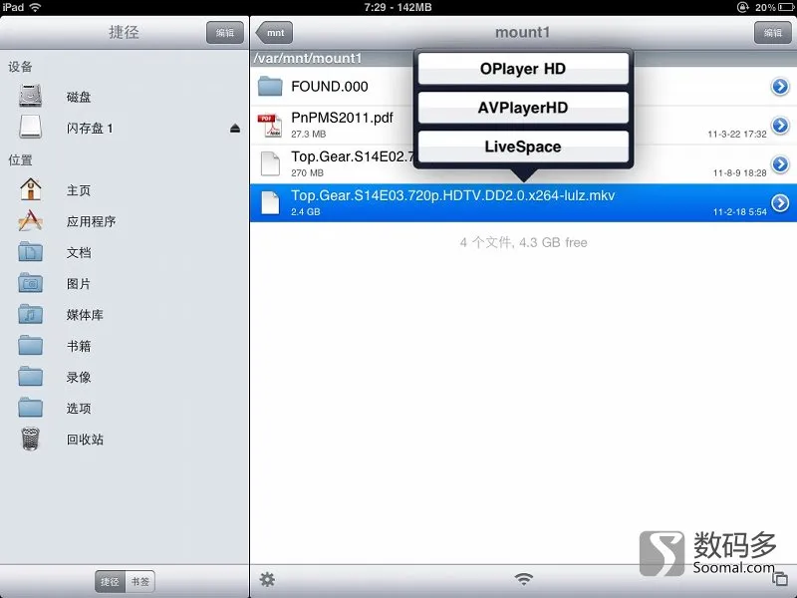Open the 录像 videos folder icon
This screenshot has width=797, height=598.
coord(31,377)
